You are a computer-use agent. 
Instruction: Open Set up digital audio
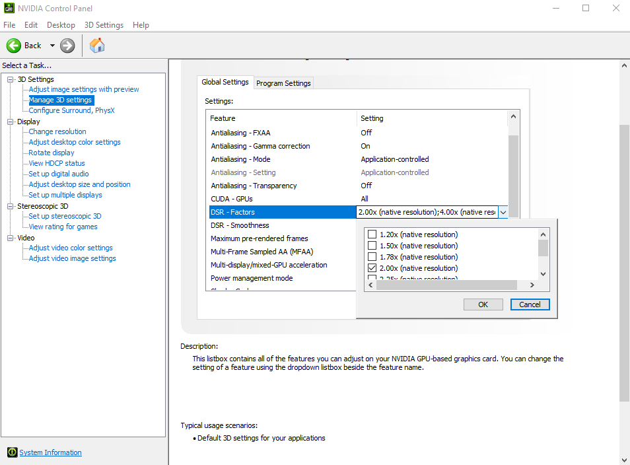click(x=59, y=174)
